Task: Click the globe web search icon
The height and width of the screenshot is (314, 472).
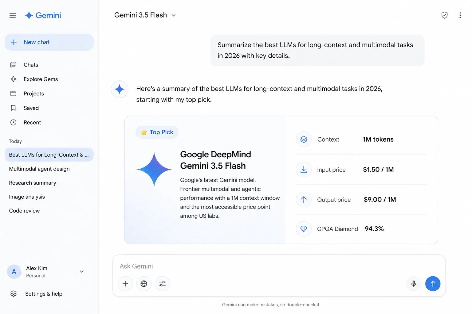Action: point(144,284)
